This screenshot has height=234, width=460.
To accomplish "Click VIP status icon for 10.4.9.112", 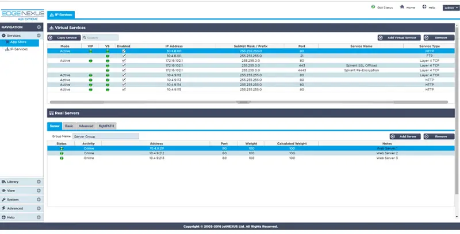I will 91,75.
